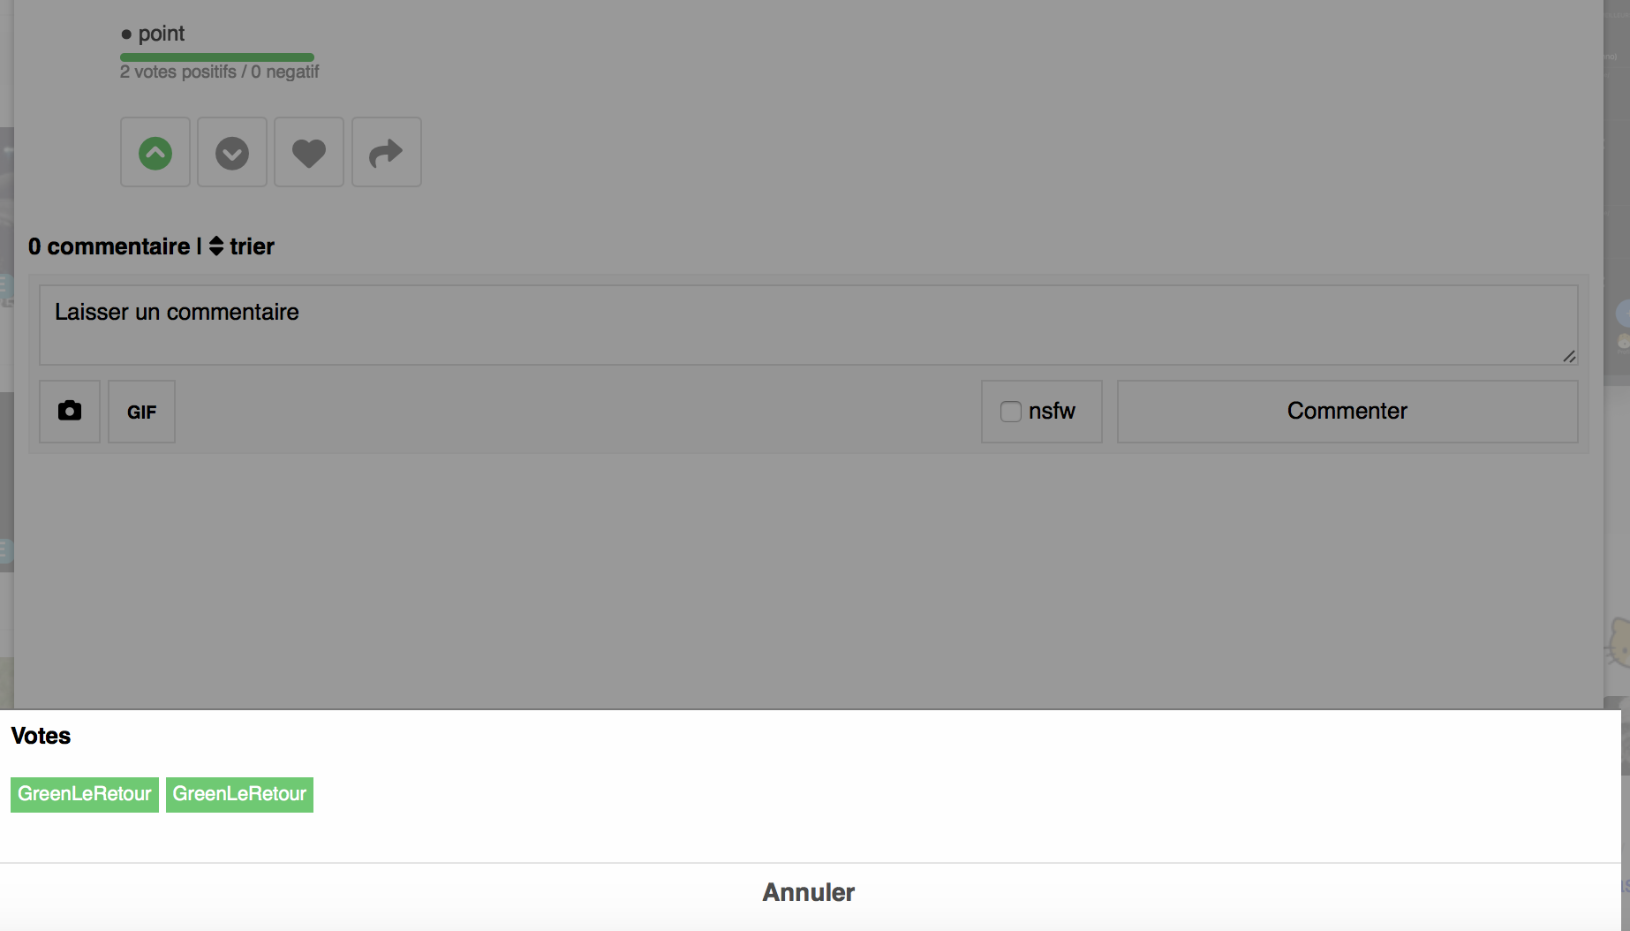The image size is (1630, 931).
Task: Open the GIF picker
Action: pyautogui.click(x=141, y=412)
